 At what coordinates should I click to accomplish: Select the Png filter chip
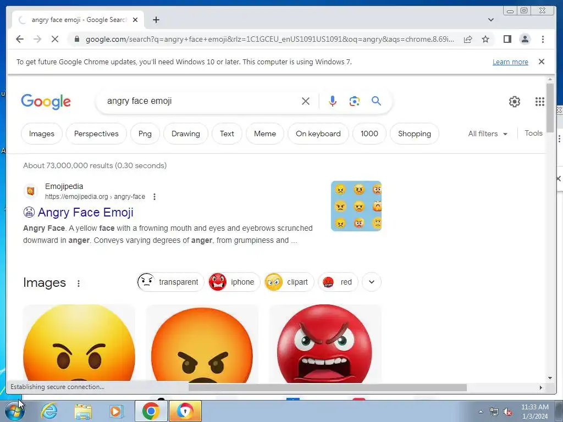pyautogui.click(x=145, y=134)
